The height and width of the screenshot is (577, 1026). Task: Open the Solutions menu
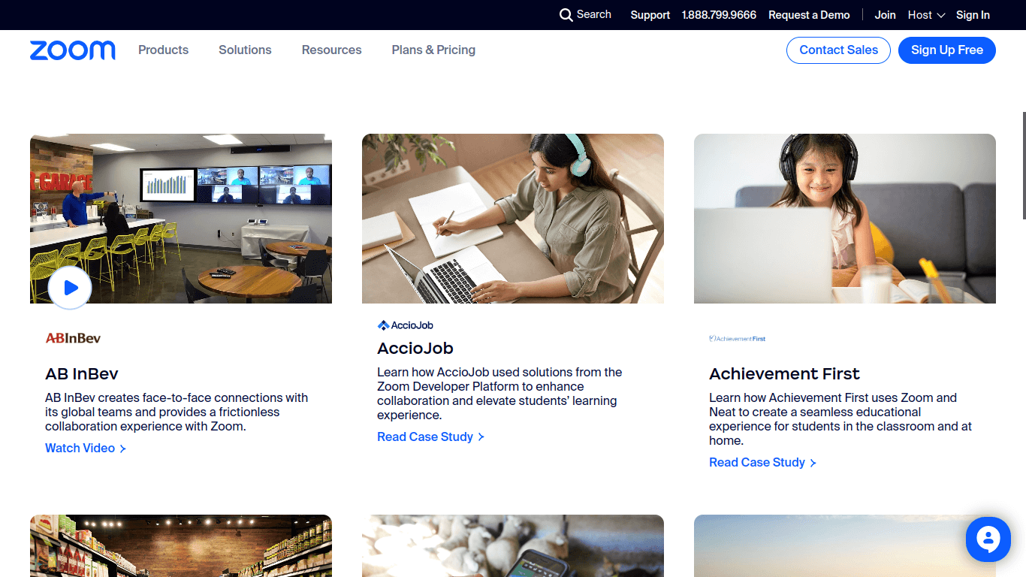pos(245,50)
